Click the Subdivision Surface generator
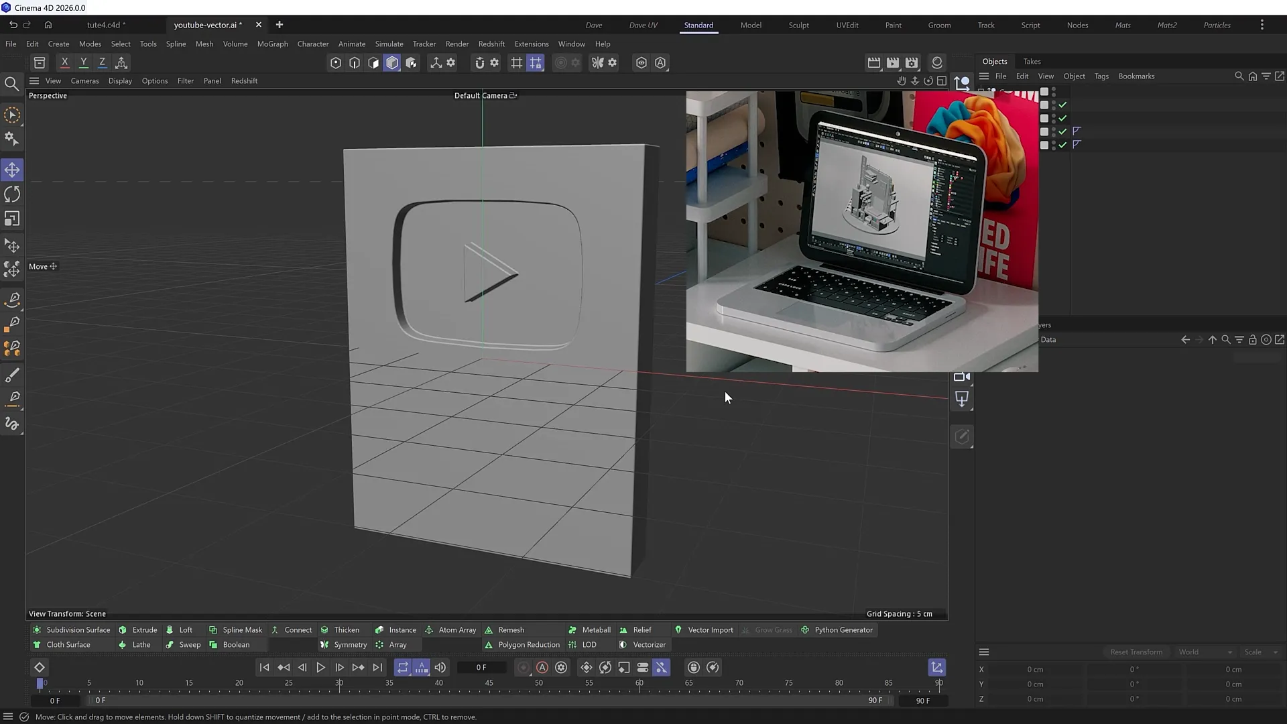Screen dimensions: 1287x724 pos(72,629)
